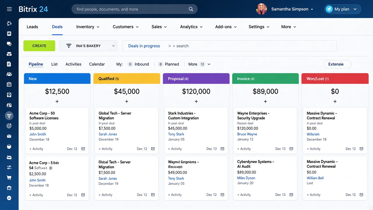Screen dimensions: 373x210
Task: Go to the Leads tab
Action: tap(32, 27)
